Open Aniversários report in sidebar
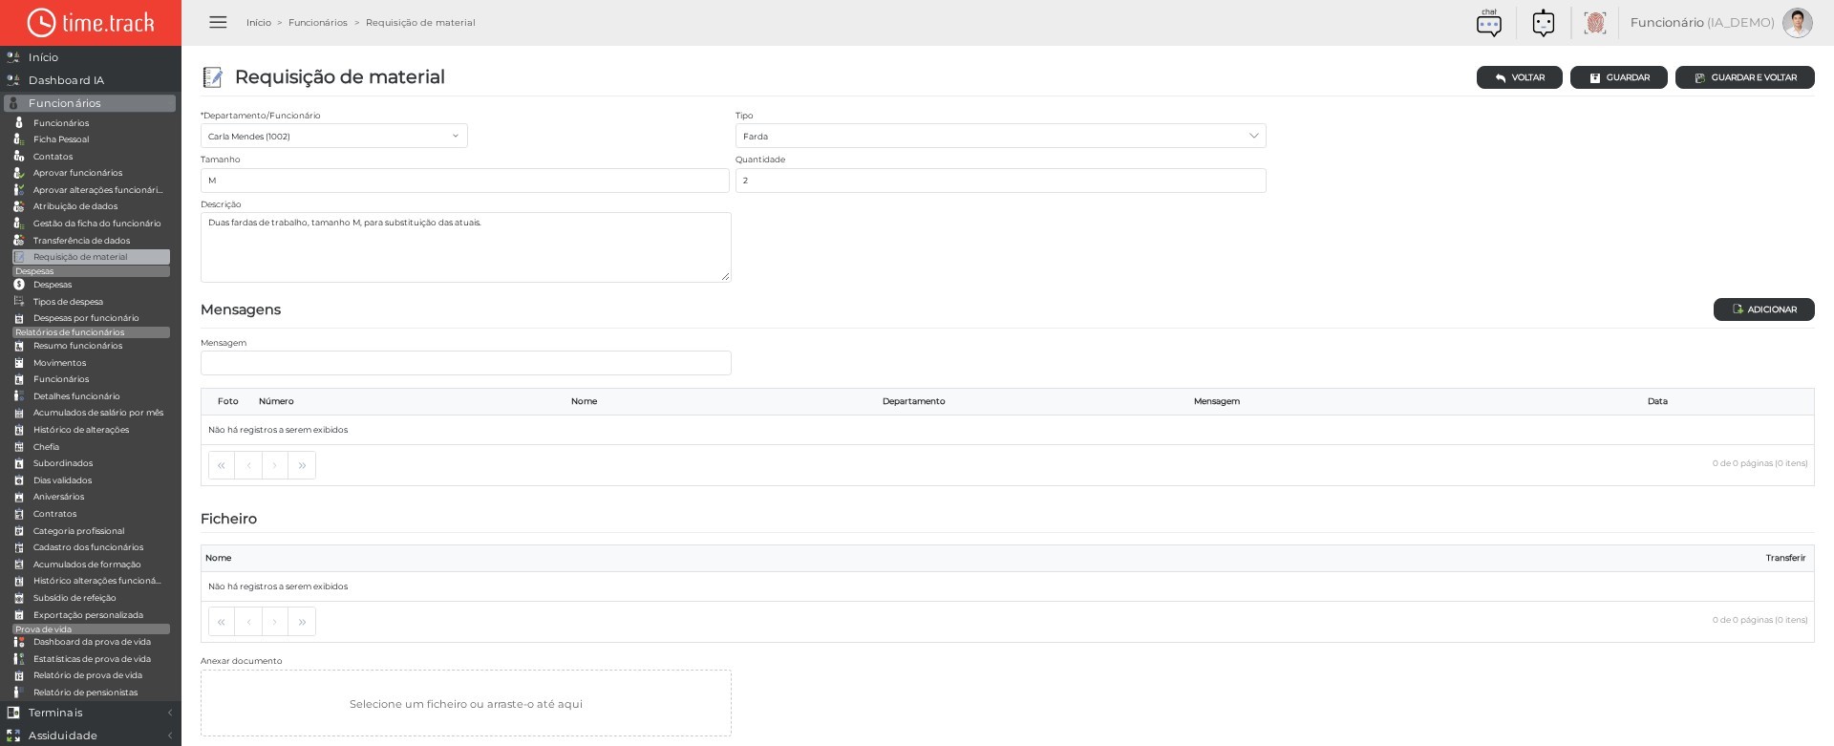 pyautogui.click(x=58, y=497)
